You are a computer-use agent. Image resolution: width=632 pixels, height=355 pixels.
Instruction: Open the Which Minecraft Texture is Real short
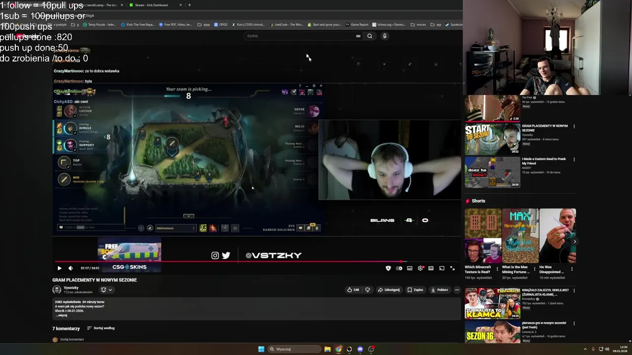pyautogui.click(x=483, y=236)
